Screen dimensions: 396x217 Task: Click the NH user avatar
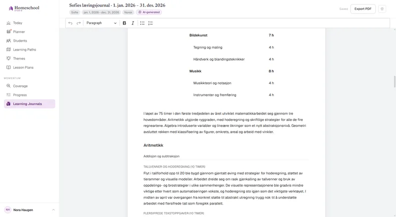[8, 210]
